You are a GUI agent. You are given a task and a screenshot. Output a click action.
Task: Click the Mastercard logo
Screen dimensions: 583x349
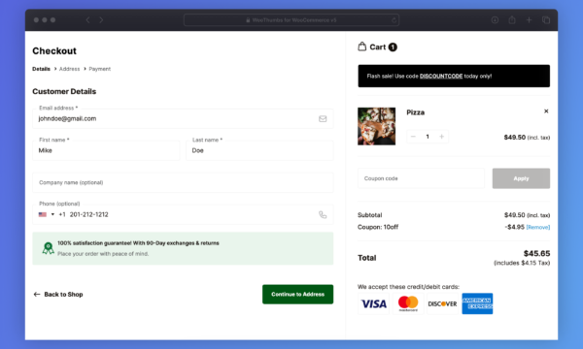408,303
